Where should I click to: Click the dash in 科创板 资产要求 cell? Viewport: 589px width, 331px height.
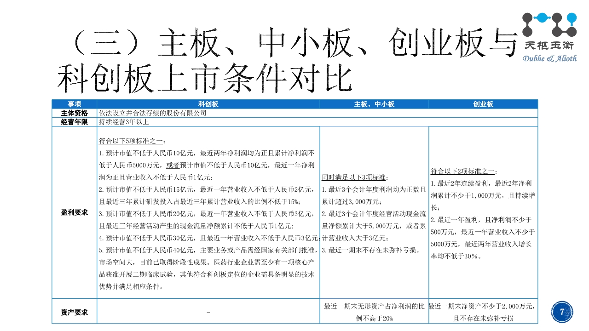[x=208, y=313]
